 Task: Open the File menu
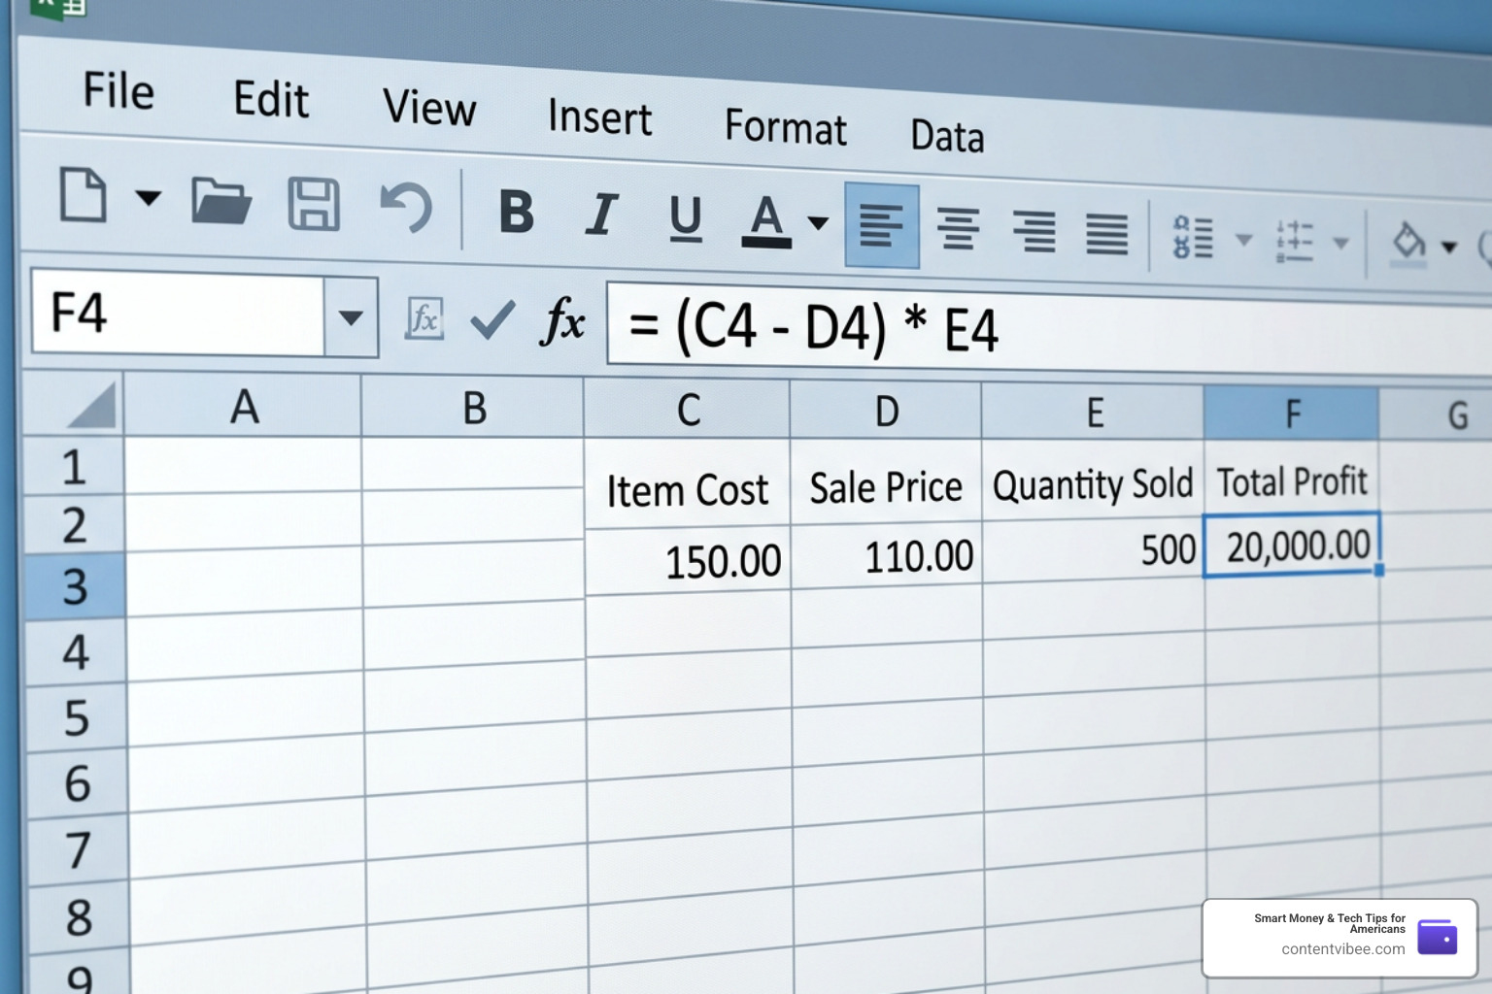[x=119, y=91]
